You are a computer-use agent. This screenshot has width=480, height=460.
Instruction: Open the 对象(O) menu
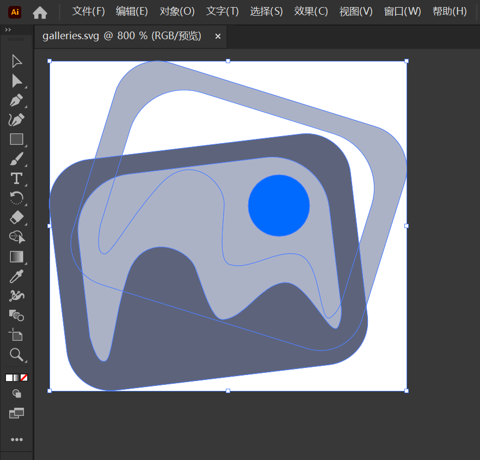click(x=177, y=11)
